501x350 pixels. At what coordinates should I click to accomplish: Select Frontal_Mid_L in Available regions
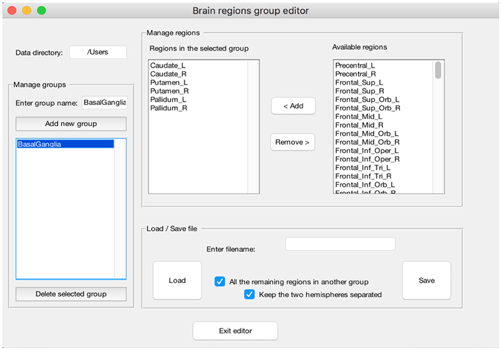click(383, 116)
